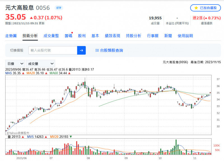This screenshot has width=224, height=161.
Task: Click the ETF badge next to 0056
Action: coord(59,8)
